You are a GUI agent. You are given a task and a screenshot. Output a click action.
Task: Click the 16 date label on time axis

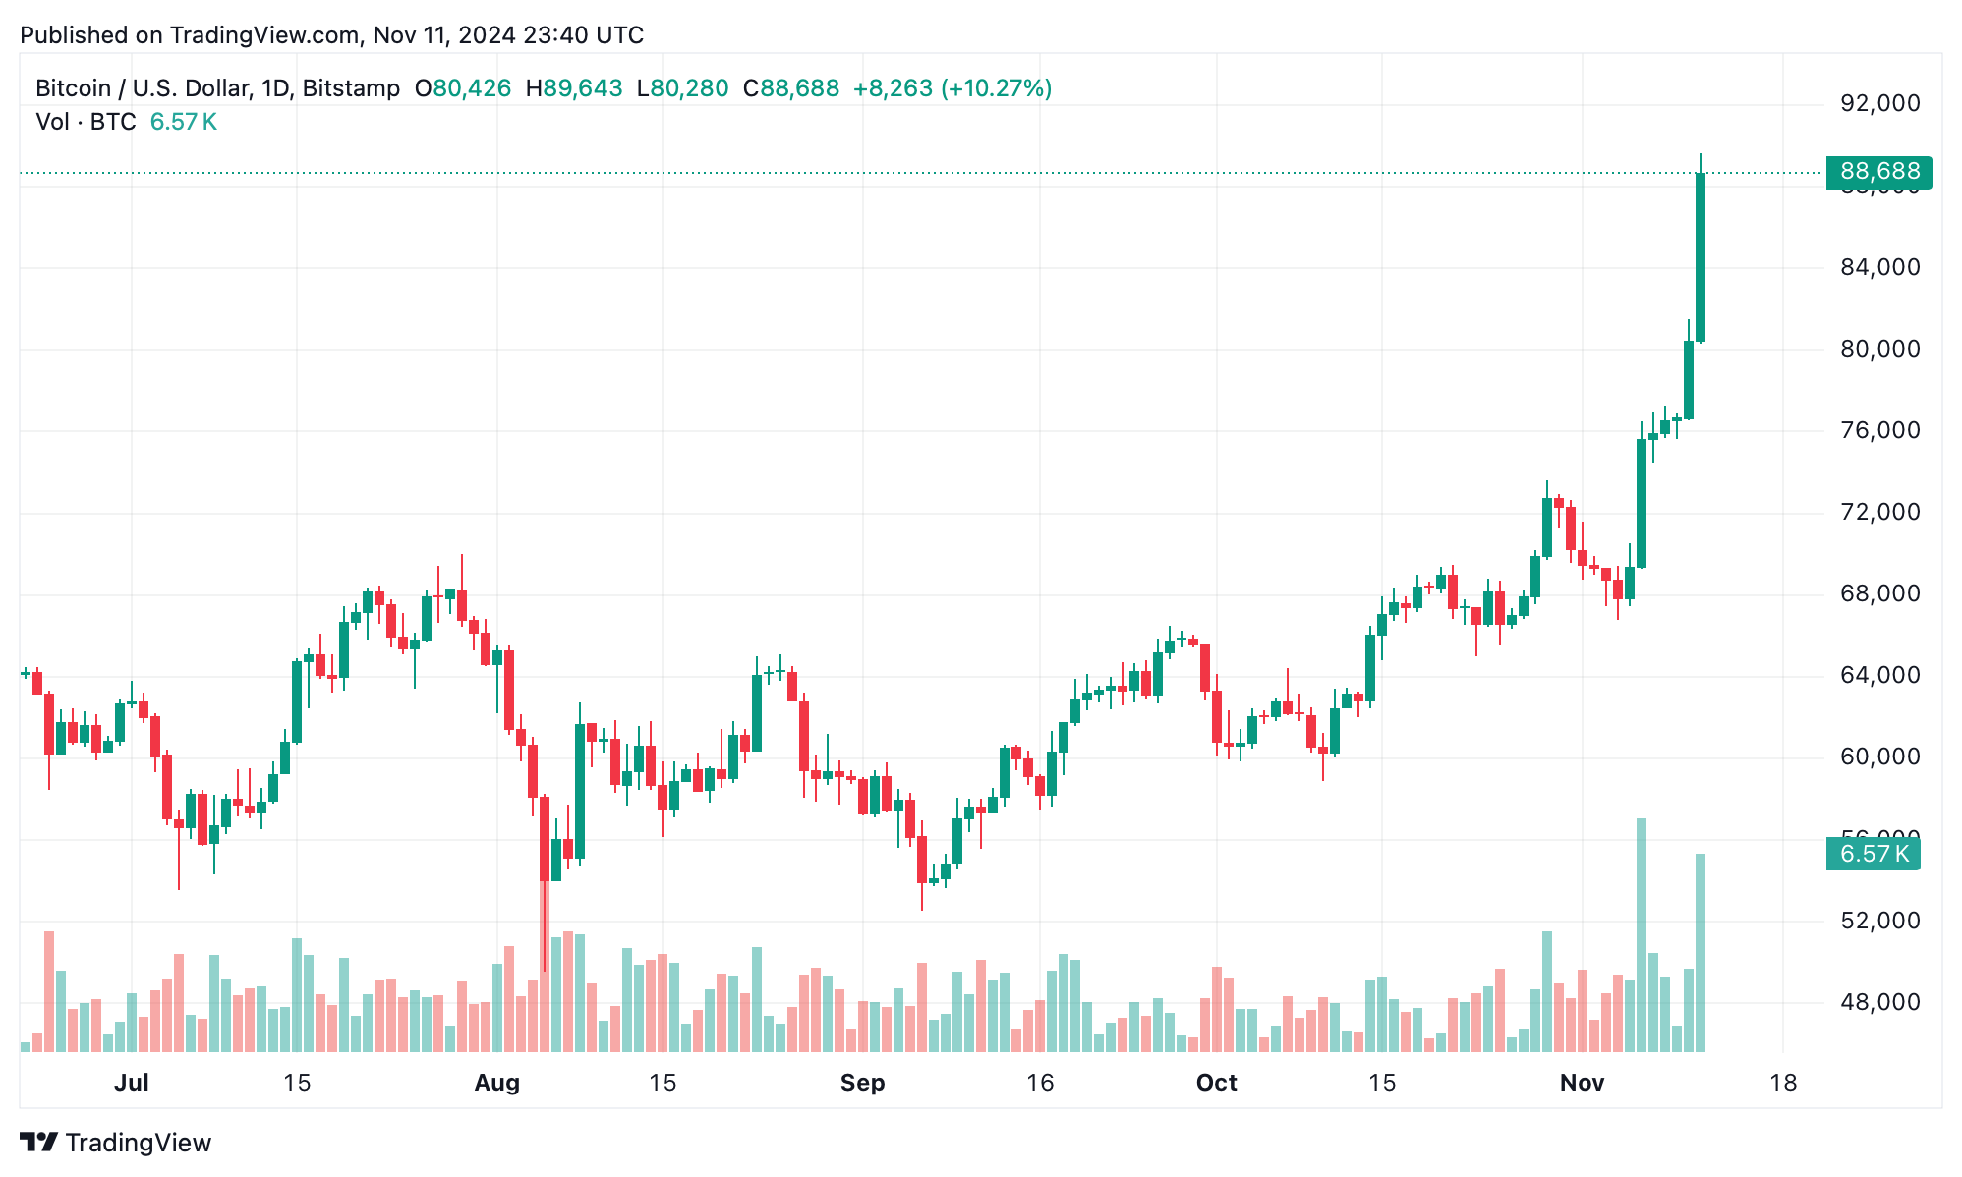1040,1083
